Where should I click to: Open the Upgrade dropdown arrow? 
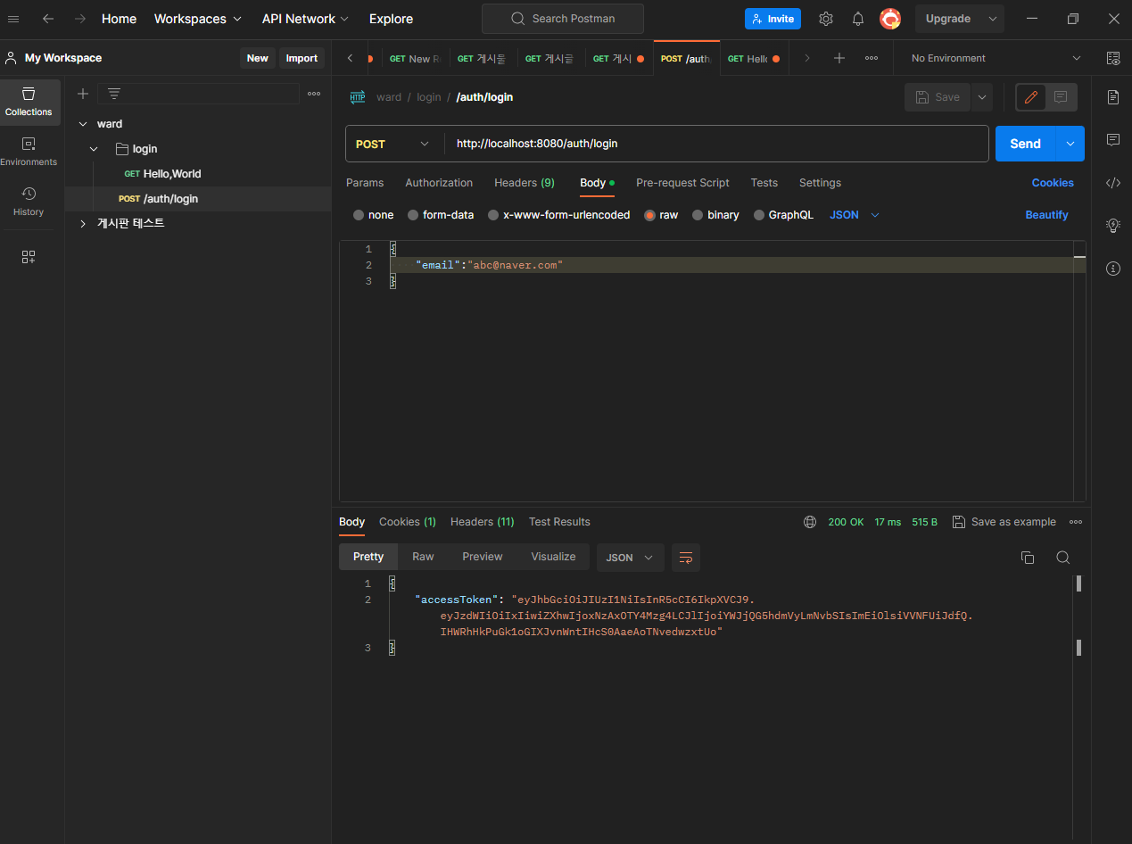tap(993, 19)
